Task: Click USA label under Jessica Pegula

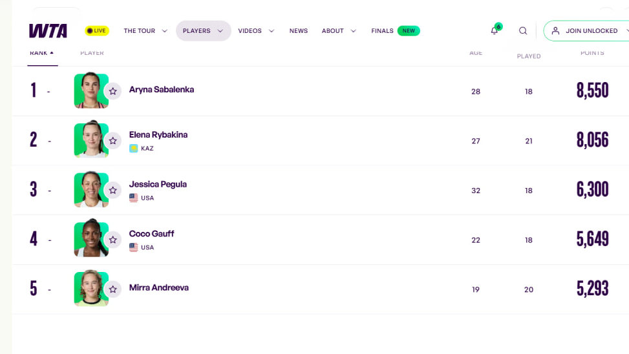Action: pyautogui.click(x=147, y=198)
